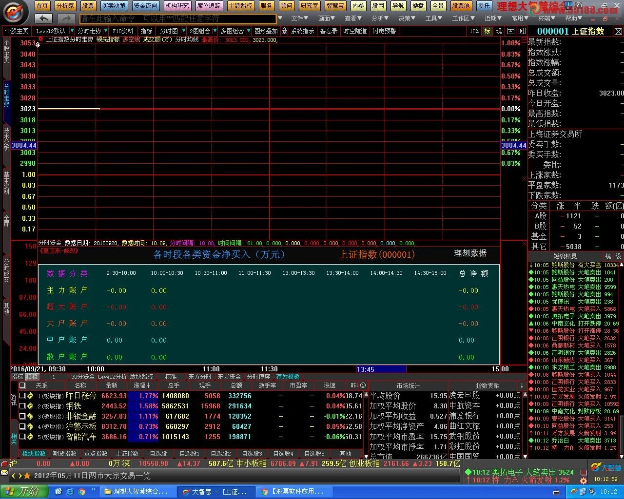Image resolution: width=624 pixels, height=499 pixels.
Task: Open the 查看 dropdown menu
Action: pyautogui.click(x=353, y=19)
